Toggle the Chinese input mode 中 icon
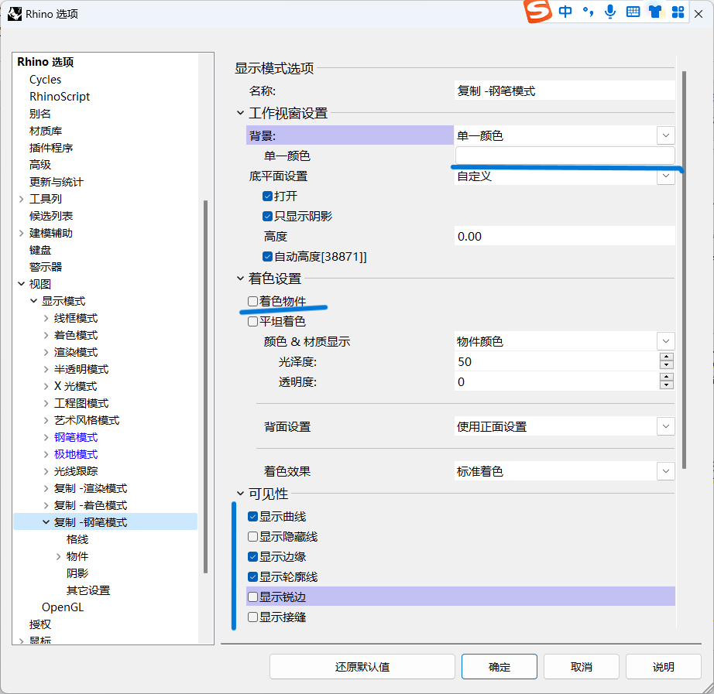 click(x=565, y=12)
